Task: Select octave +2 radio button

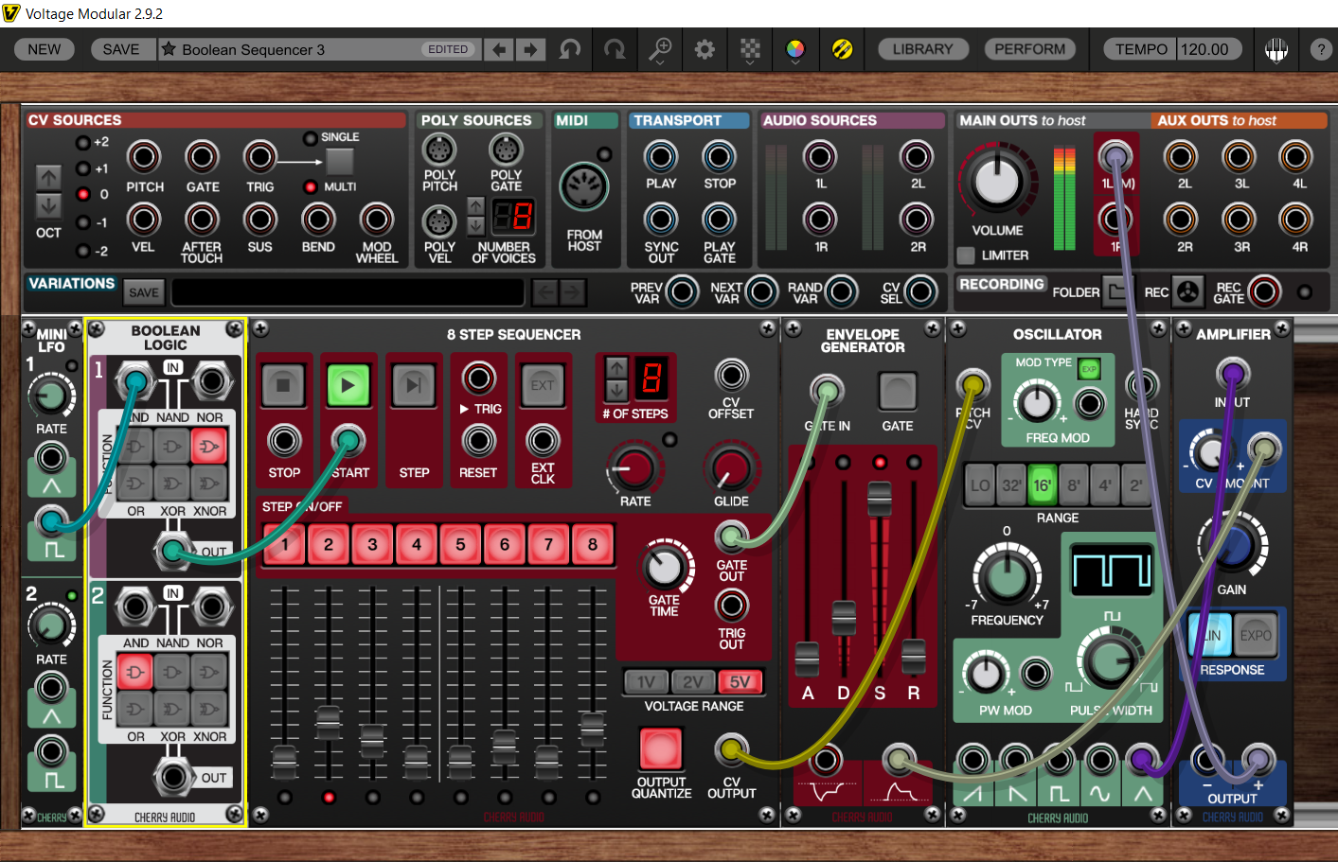Action: (83, 143)
